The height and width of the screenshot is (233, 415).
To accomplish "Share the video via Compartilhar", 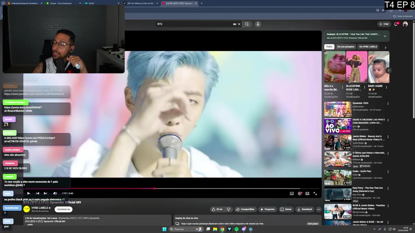I will click(245, 209).
